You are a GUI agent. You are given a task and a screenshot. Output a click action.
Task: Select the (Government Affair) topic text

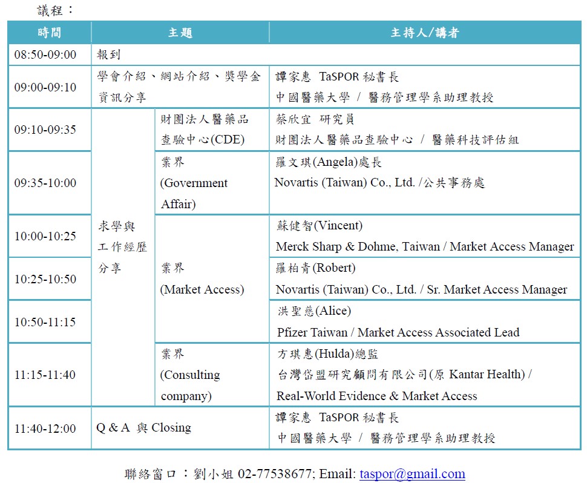(x=194, y=193)
